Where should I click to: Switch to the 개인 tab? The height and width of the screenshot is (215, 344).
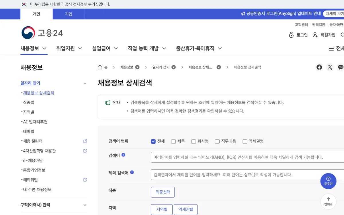pyautogui.click(x=36, y=14)
